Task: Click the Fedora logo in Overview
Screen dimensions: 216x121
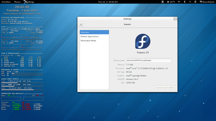Action: click(143, 41)
